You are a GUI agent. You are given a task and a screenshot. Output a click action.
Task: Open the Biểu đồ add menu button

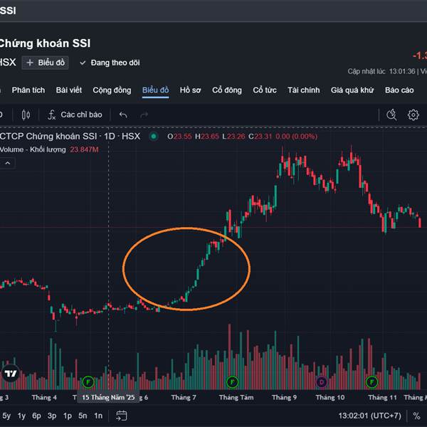pos(46,63)
